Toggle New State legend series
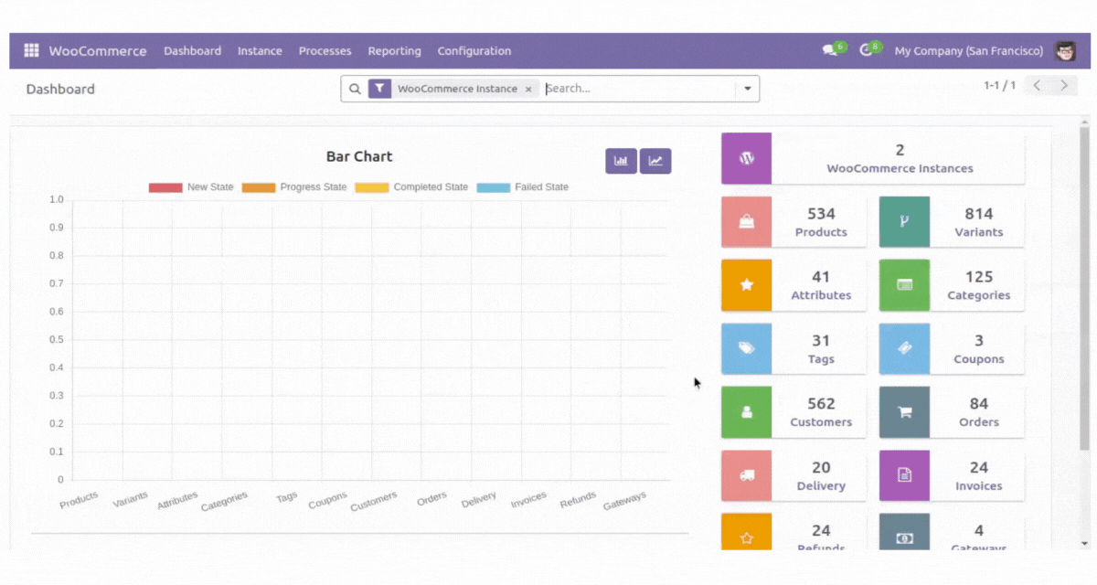Screen dimensions: 1097x585 pyautogui.click(x=191, y=187)
